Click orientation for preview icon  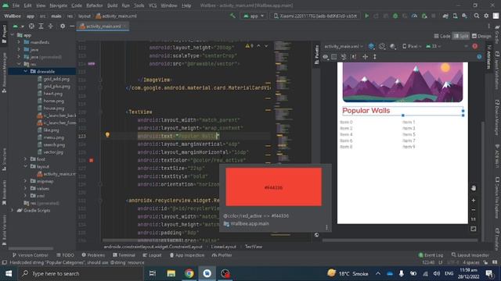pos(382,46)
